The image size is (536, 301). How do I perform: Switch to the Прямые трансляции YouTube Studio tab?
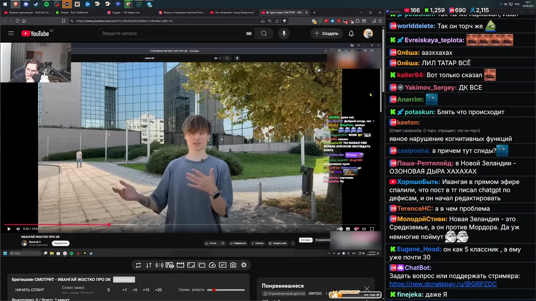(x=27, y=13)
